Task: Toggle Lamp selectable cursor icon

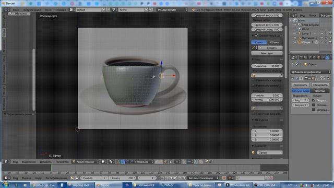Action: (326, 33)
